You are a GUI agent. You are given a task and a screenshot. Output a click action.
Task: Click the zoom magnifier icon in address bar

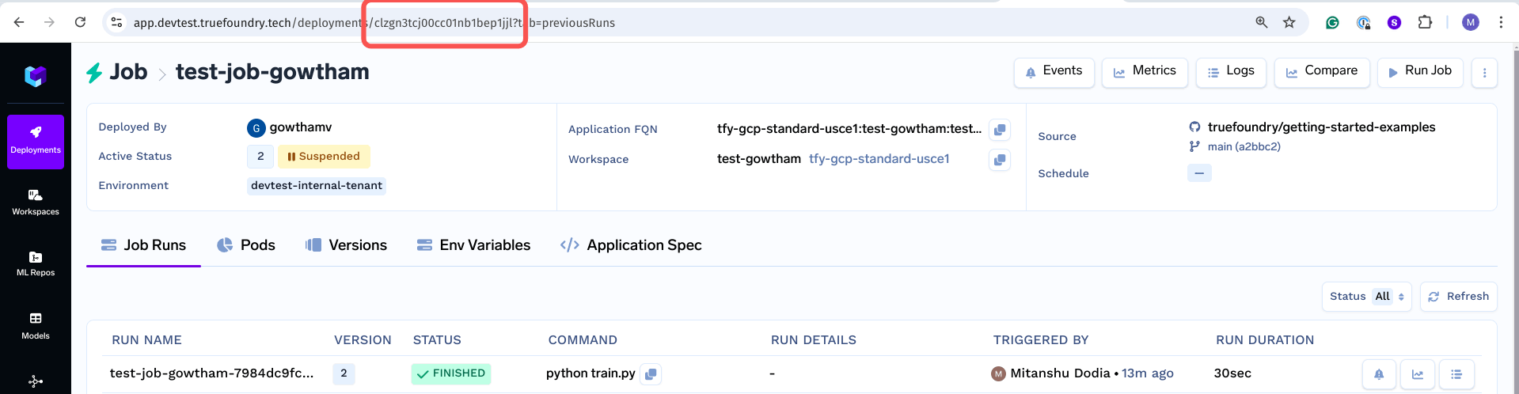point(1262,22)
